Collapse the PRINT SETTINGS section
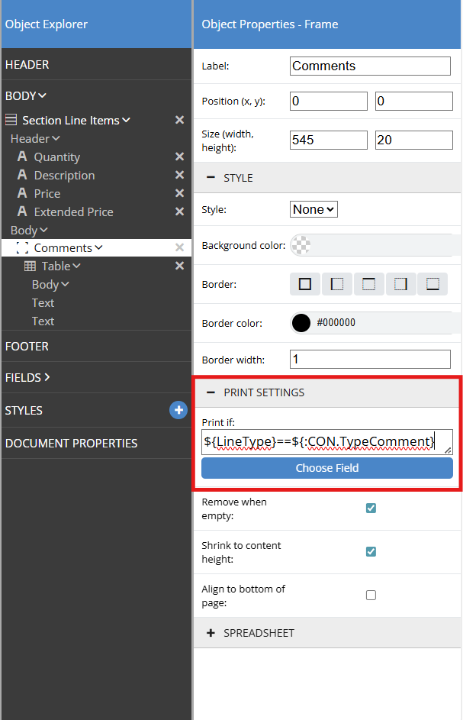This screenshot has width=463, height=720. (x=211, y=392)
